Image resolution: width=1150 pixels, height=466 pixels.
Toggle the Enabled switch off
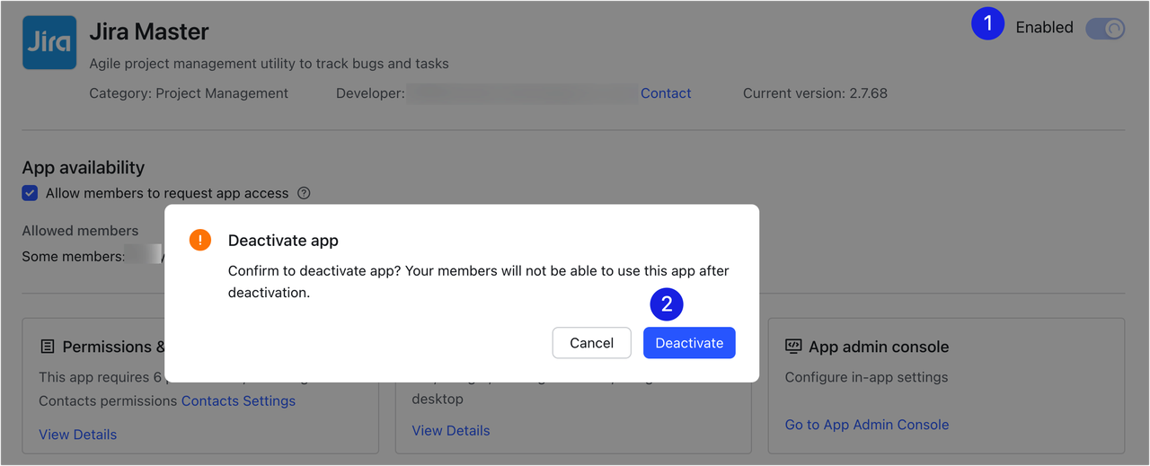click(x=1104, y=29)
